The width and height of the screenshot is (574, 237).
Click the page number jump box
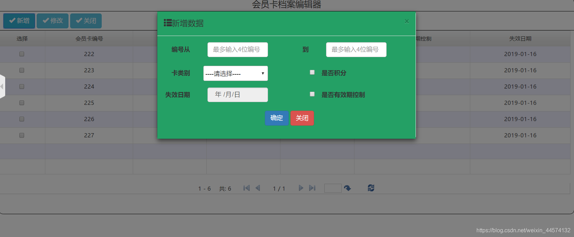click(333, 188)
